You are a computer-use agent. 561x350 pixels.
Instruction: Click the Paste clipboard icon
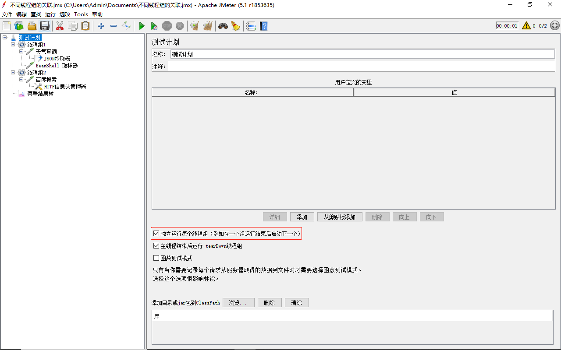[85, 26]
